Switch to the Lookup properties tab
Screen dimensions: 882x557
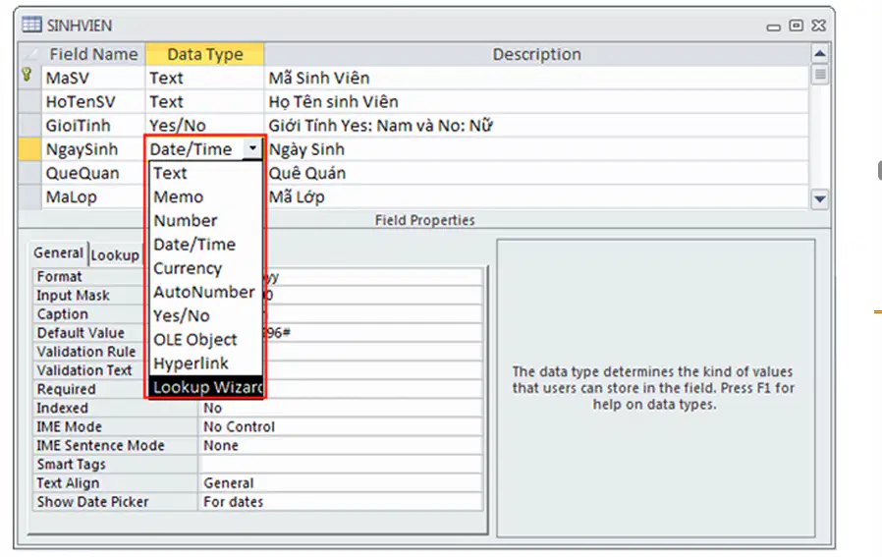(x=115, y=255)
